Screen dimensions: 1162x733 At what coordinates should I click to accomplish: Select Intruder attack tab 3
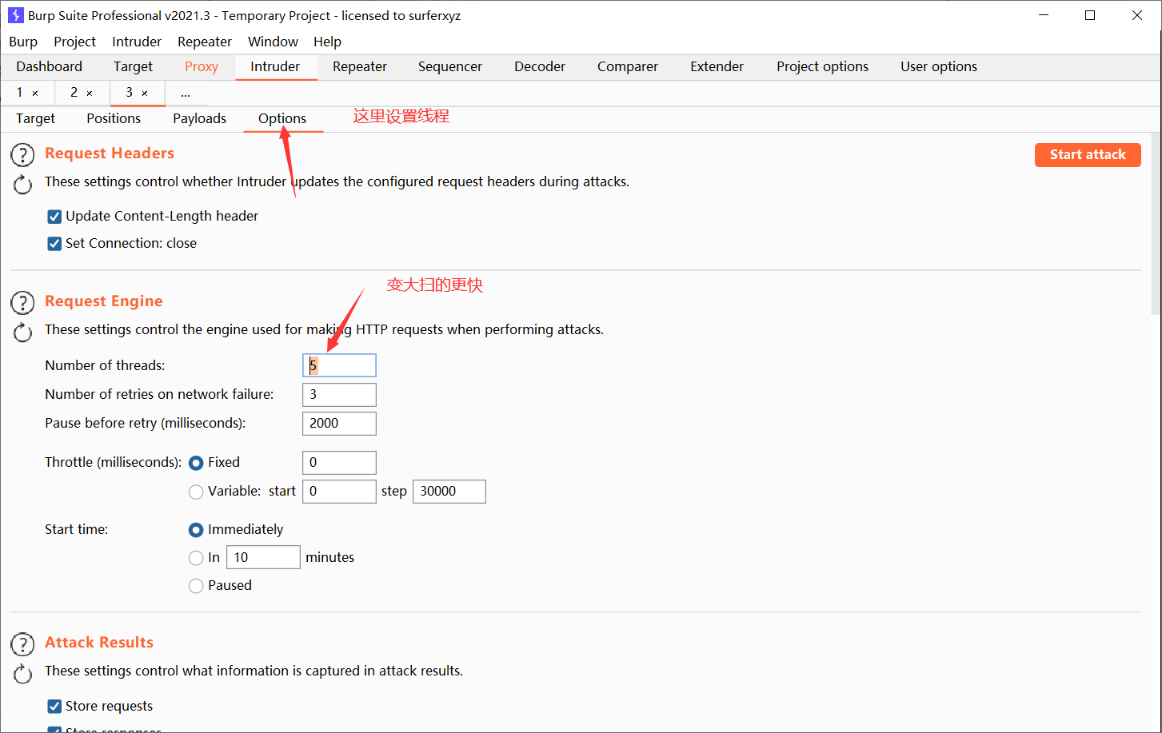[129, 93]
